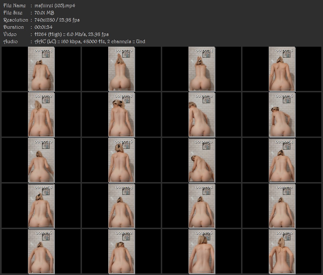
Task: Select the thumbnail labeled 00:01:04
Action: 122,206
